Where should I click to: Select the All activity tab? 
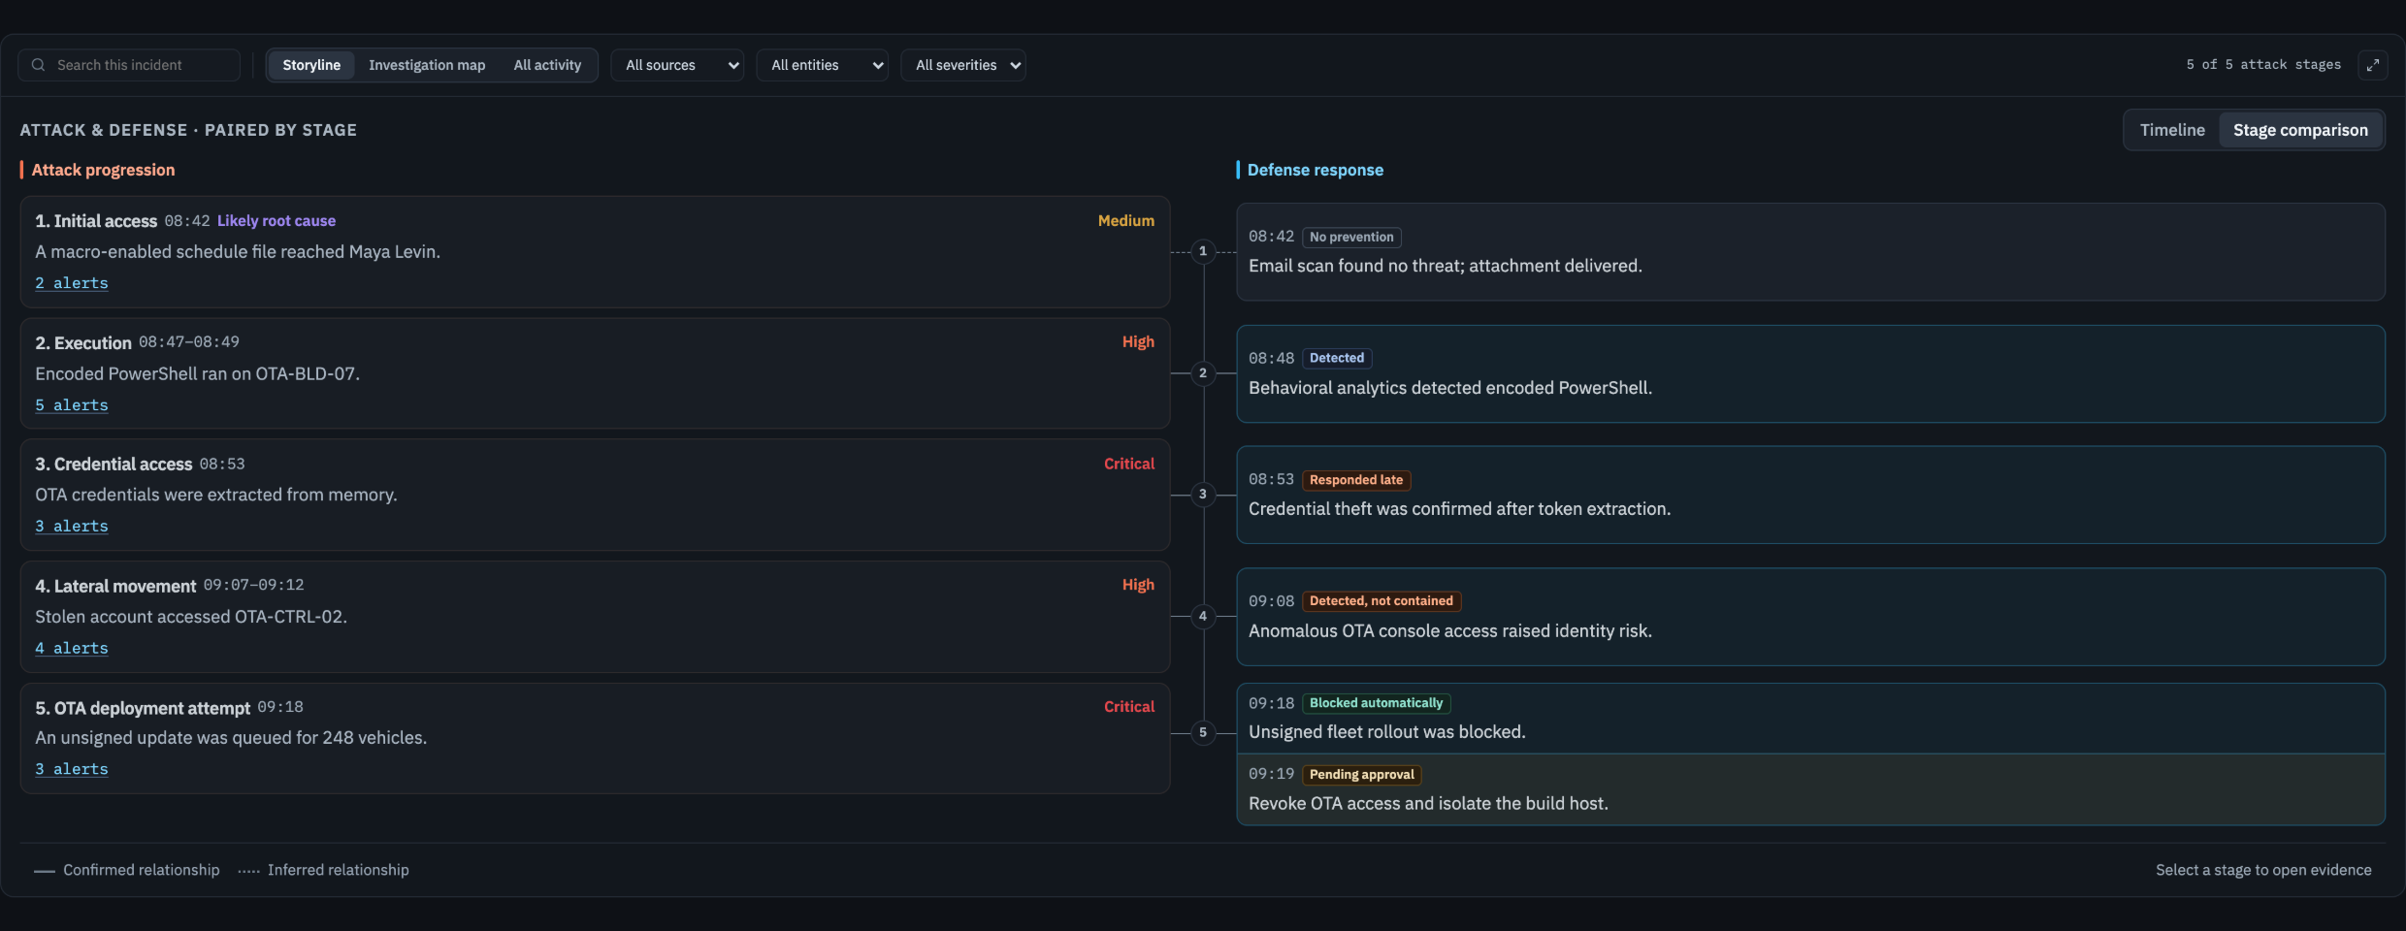tap(547, 65)
